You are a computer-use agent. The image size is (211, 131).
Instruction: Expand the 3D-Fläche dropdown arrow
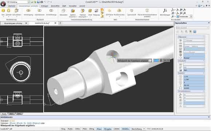(x=110, y=17)
